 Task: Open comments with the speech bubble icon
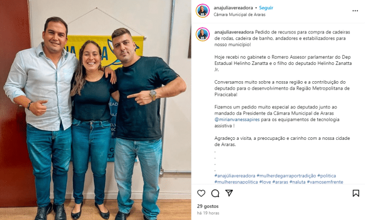click(215, 193)
